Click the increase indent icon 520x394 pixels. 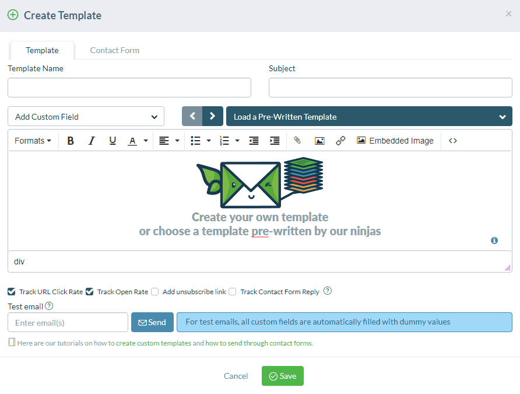click(x=275, y=141)
